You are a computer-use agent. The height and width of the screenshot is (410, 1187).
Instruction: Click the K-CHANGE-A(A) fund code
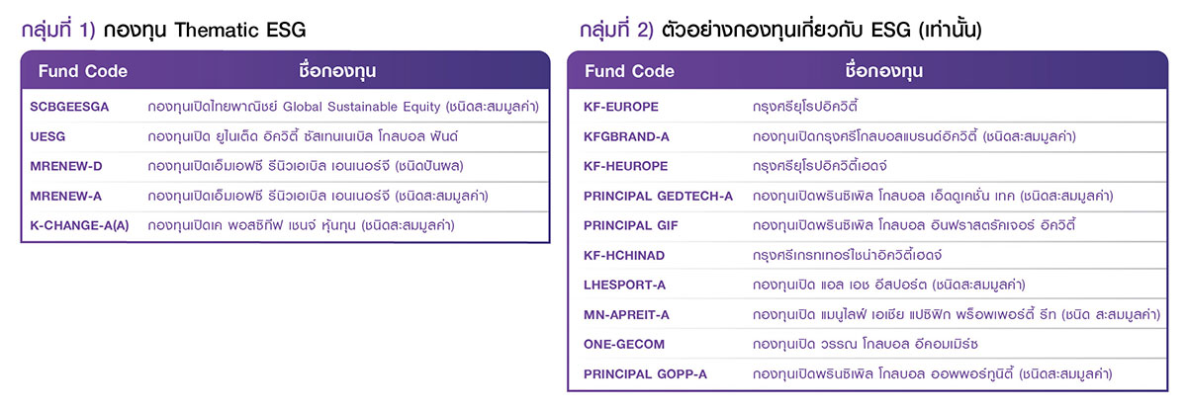pos(80,225)
